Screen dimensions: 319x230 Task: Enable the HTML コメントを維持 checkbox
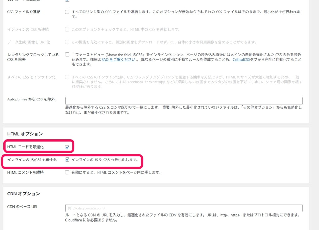(67, 172)
